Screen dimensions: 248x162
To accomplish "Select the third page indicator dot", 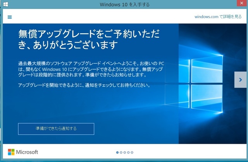I will (125, 152).
